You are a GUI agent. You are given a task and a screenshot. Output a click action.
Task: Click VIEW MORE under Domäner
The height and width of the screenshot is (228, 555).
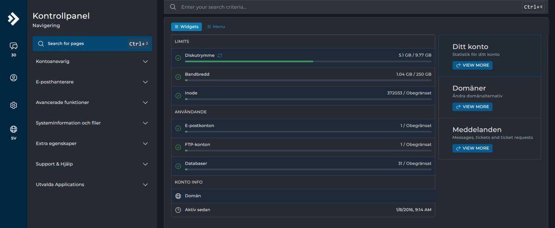[472, 107]
